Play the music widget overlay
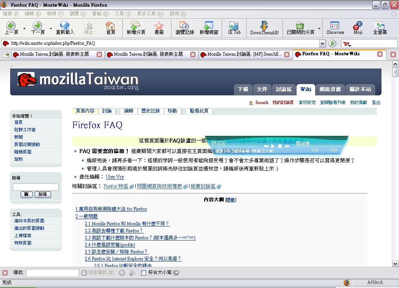Viewport: 399px width, 288px height. 272,146
